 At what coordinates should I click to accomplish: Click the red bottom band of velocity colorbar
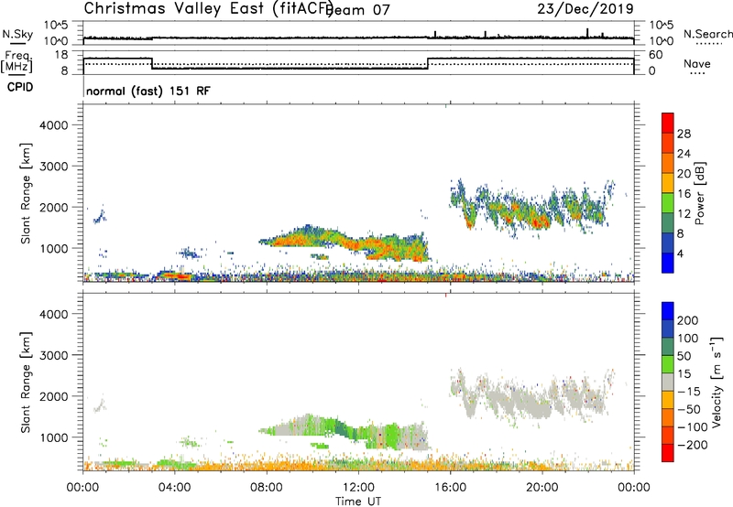pyautogui.click(x=668, y=453)
